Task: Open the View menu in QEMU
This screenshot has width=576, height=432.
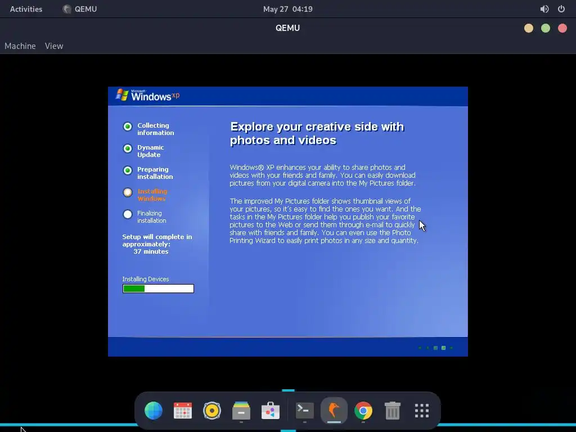Action: [x=54, y=46]
